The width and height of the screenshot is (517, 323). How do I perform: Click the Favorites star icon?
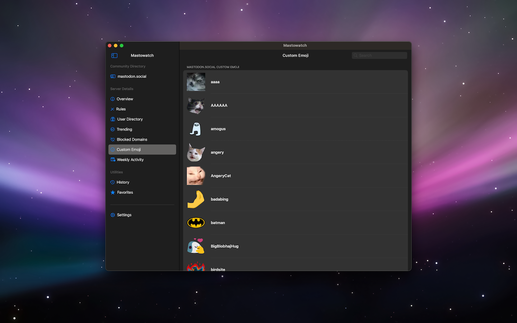pyautogui.click(x=113, y=192)
